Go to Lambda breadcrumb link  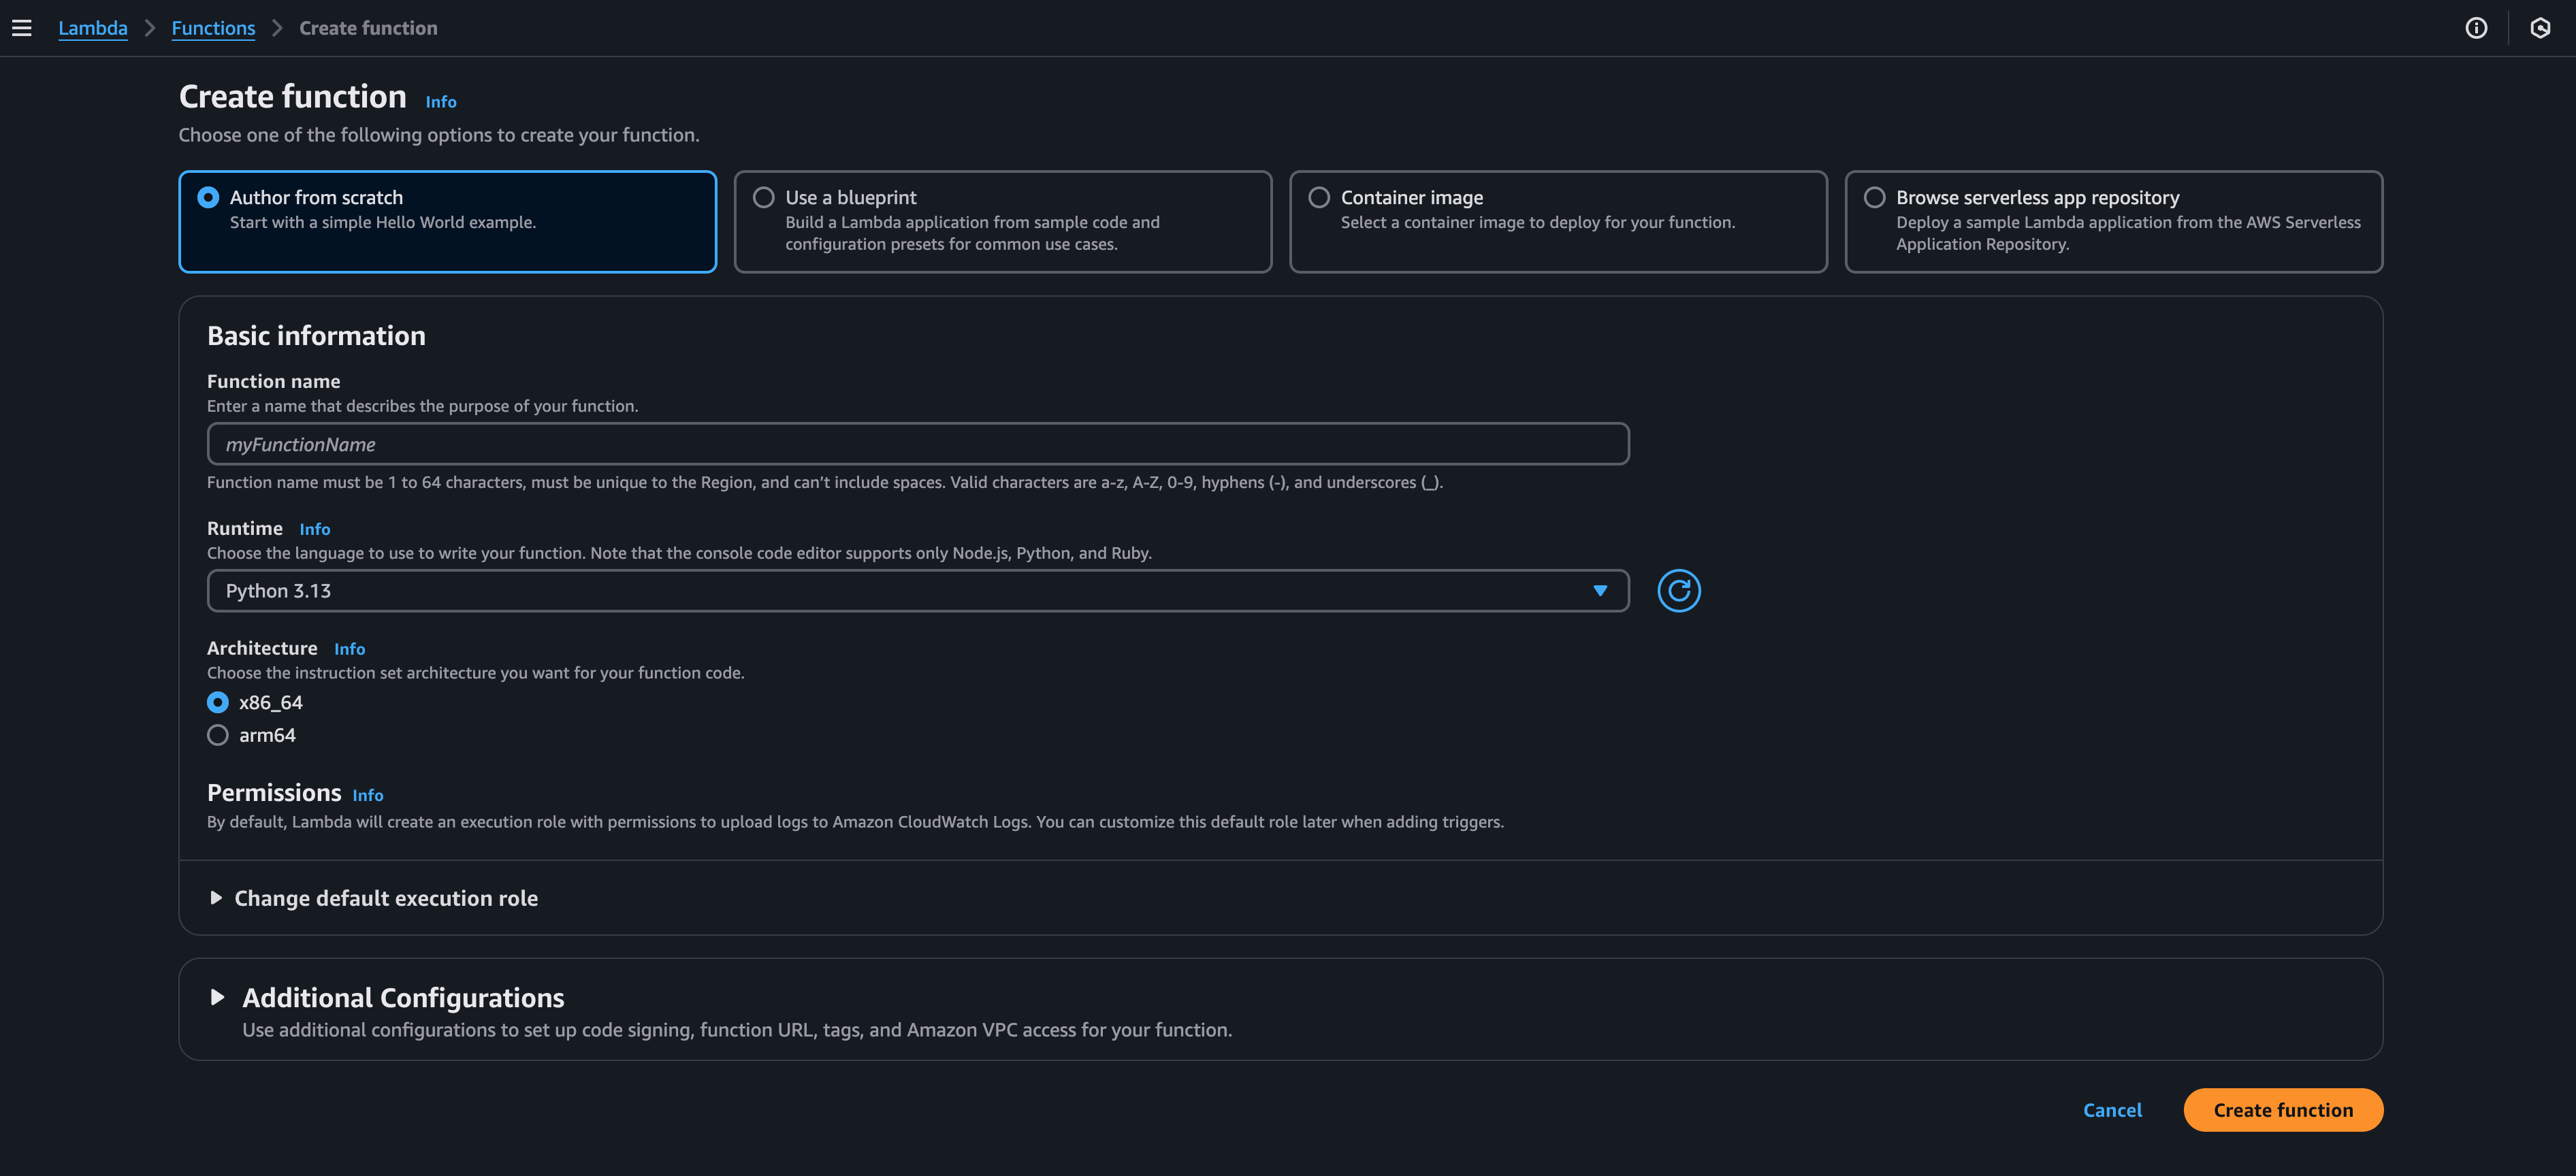pos(93,28)
